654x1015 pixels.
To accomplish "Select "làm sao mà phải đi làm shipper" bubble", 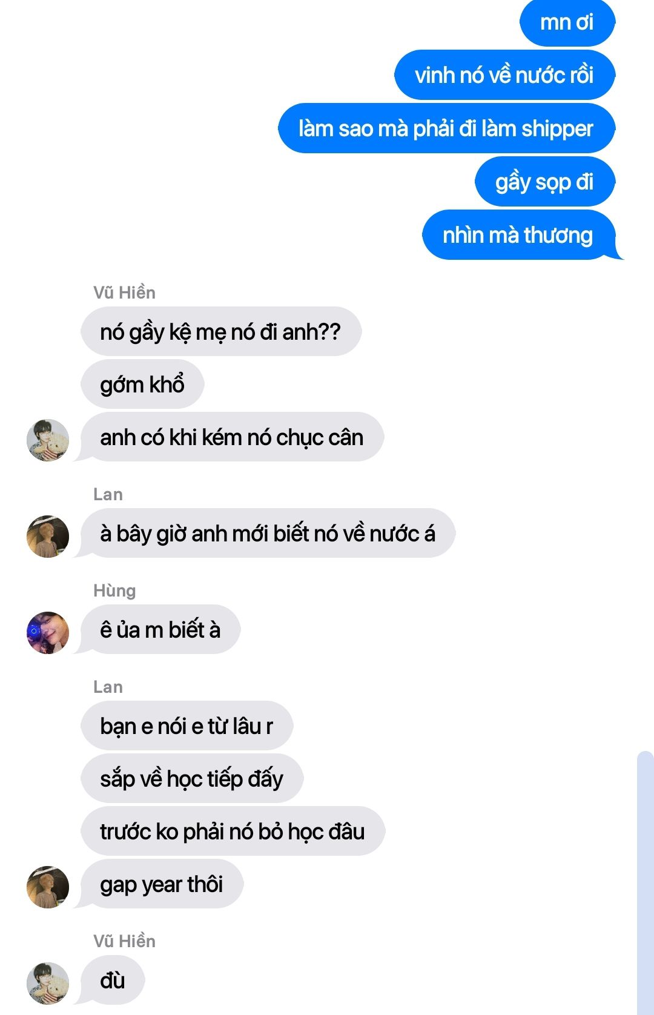I will pos(446,128).
